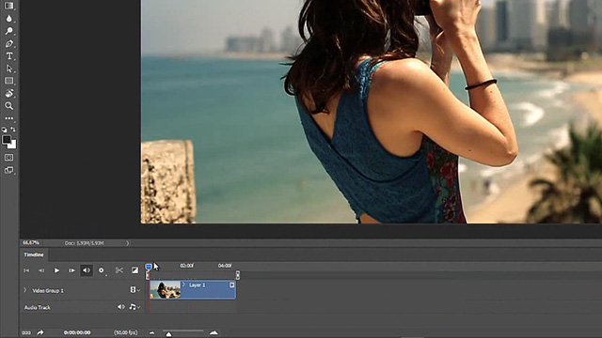Choose a transition for the clip
This screenshot has width=602, height=338.
coord(135,270)
